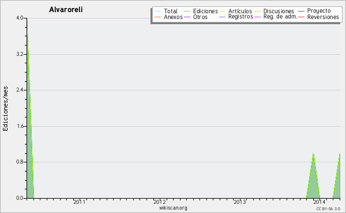This screenshot has width=346, height=213.
Task: Click the 0.0 y-axis value
Action: (20, 198)
